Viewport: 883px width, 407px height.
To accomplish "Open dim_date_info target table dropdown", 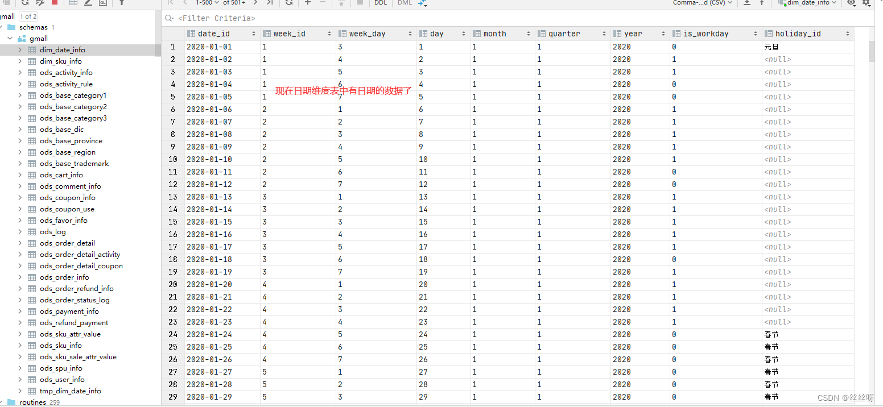I will pos(807,3).
